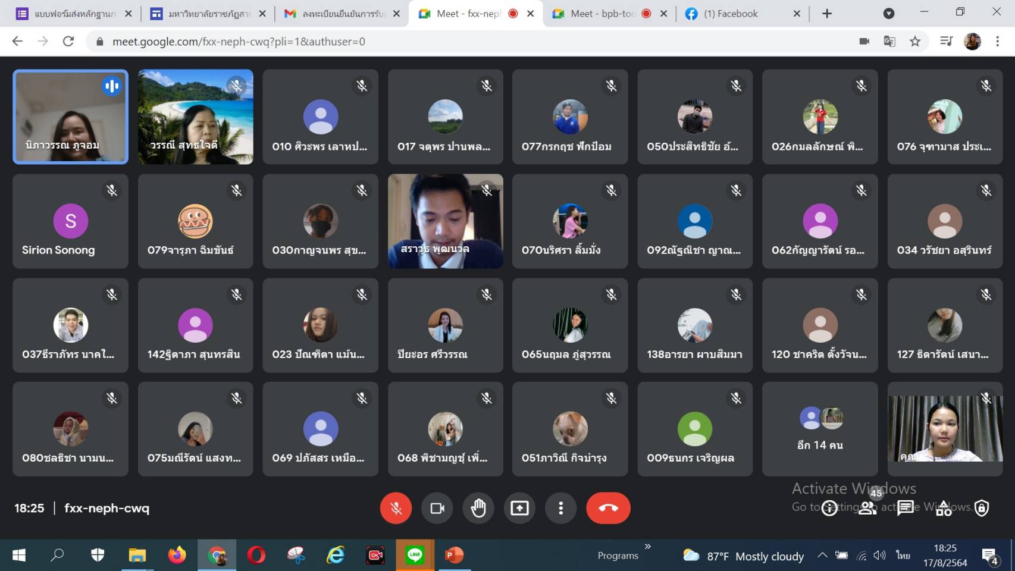Switch to the Meet bpb tab

pos(602,14)
